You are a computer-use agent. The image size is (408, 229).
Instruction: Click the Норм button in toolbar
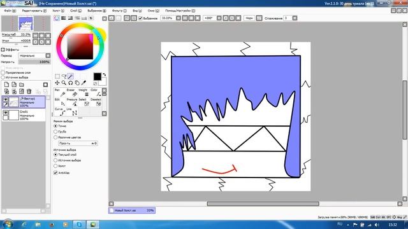249,18
